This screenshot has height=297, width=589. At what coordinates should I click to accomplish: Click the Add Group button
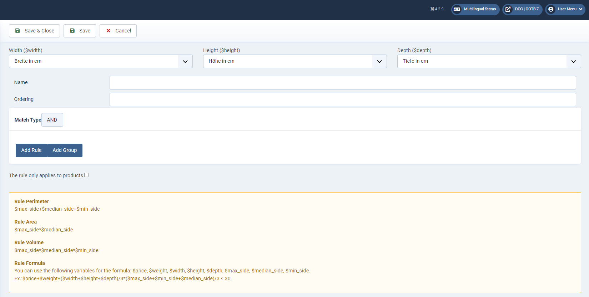tap(65, 150)
